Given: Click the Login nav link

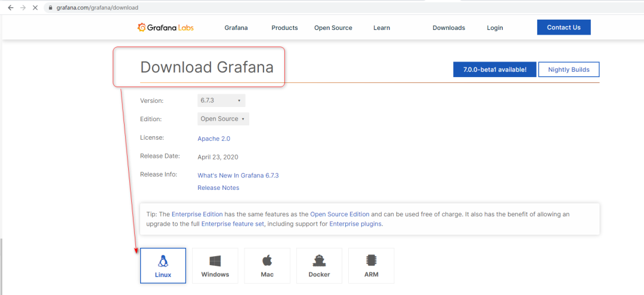Looking at the screenshot, I should tap(495, 28).
